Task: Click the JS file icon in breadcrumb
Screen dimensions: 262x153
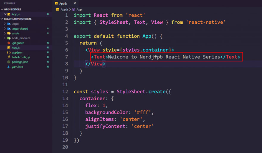Action: coord(58,9)
